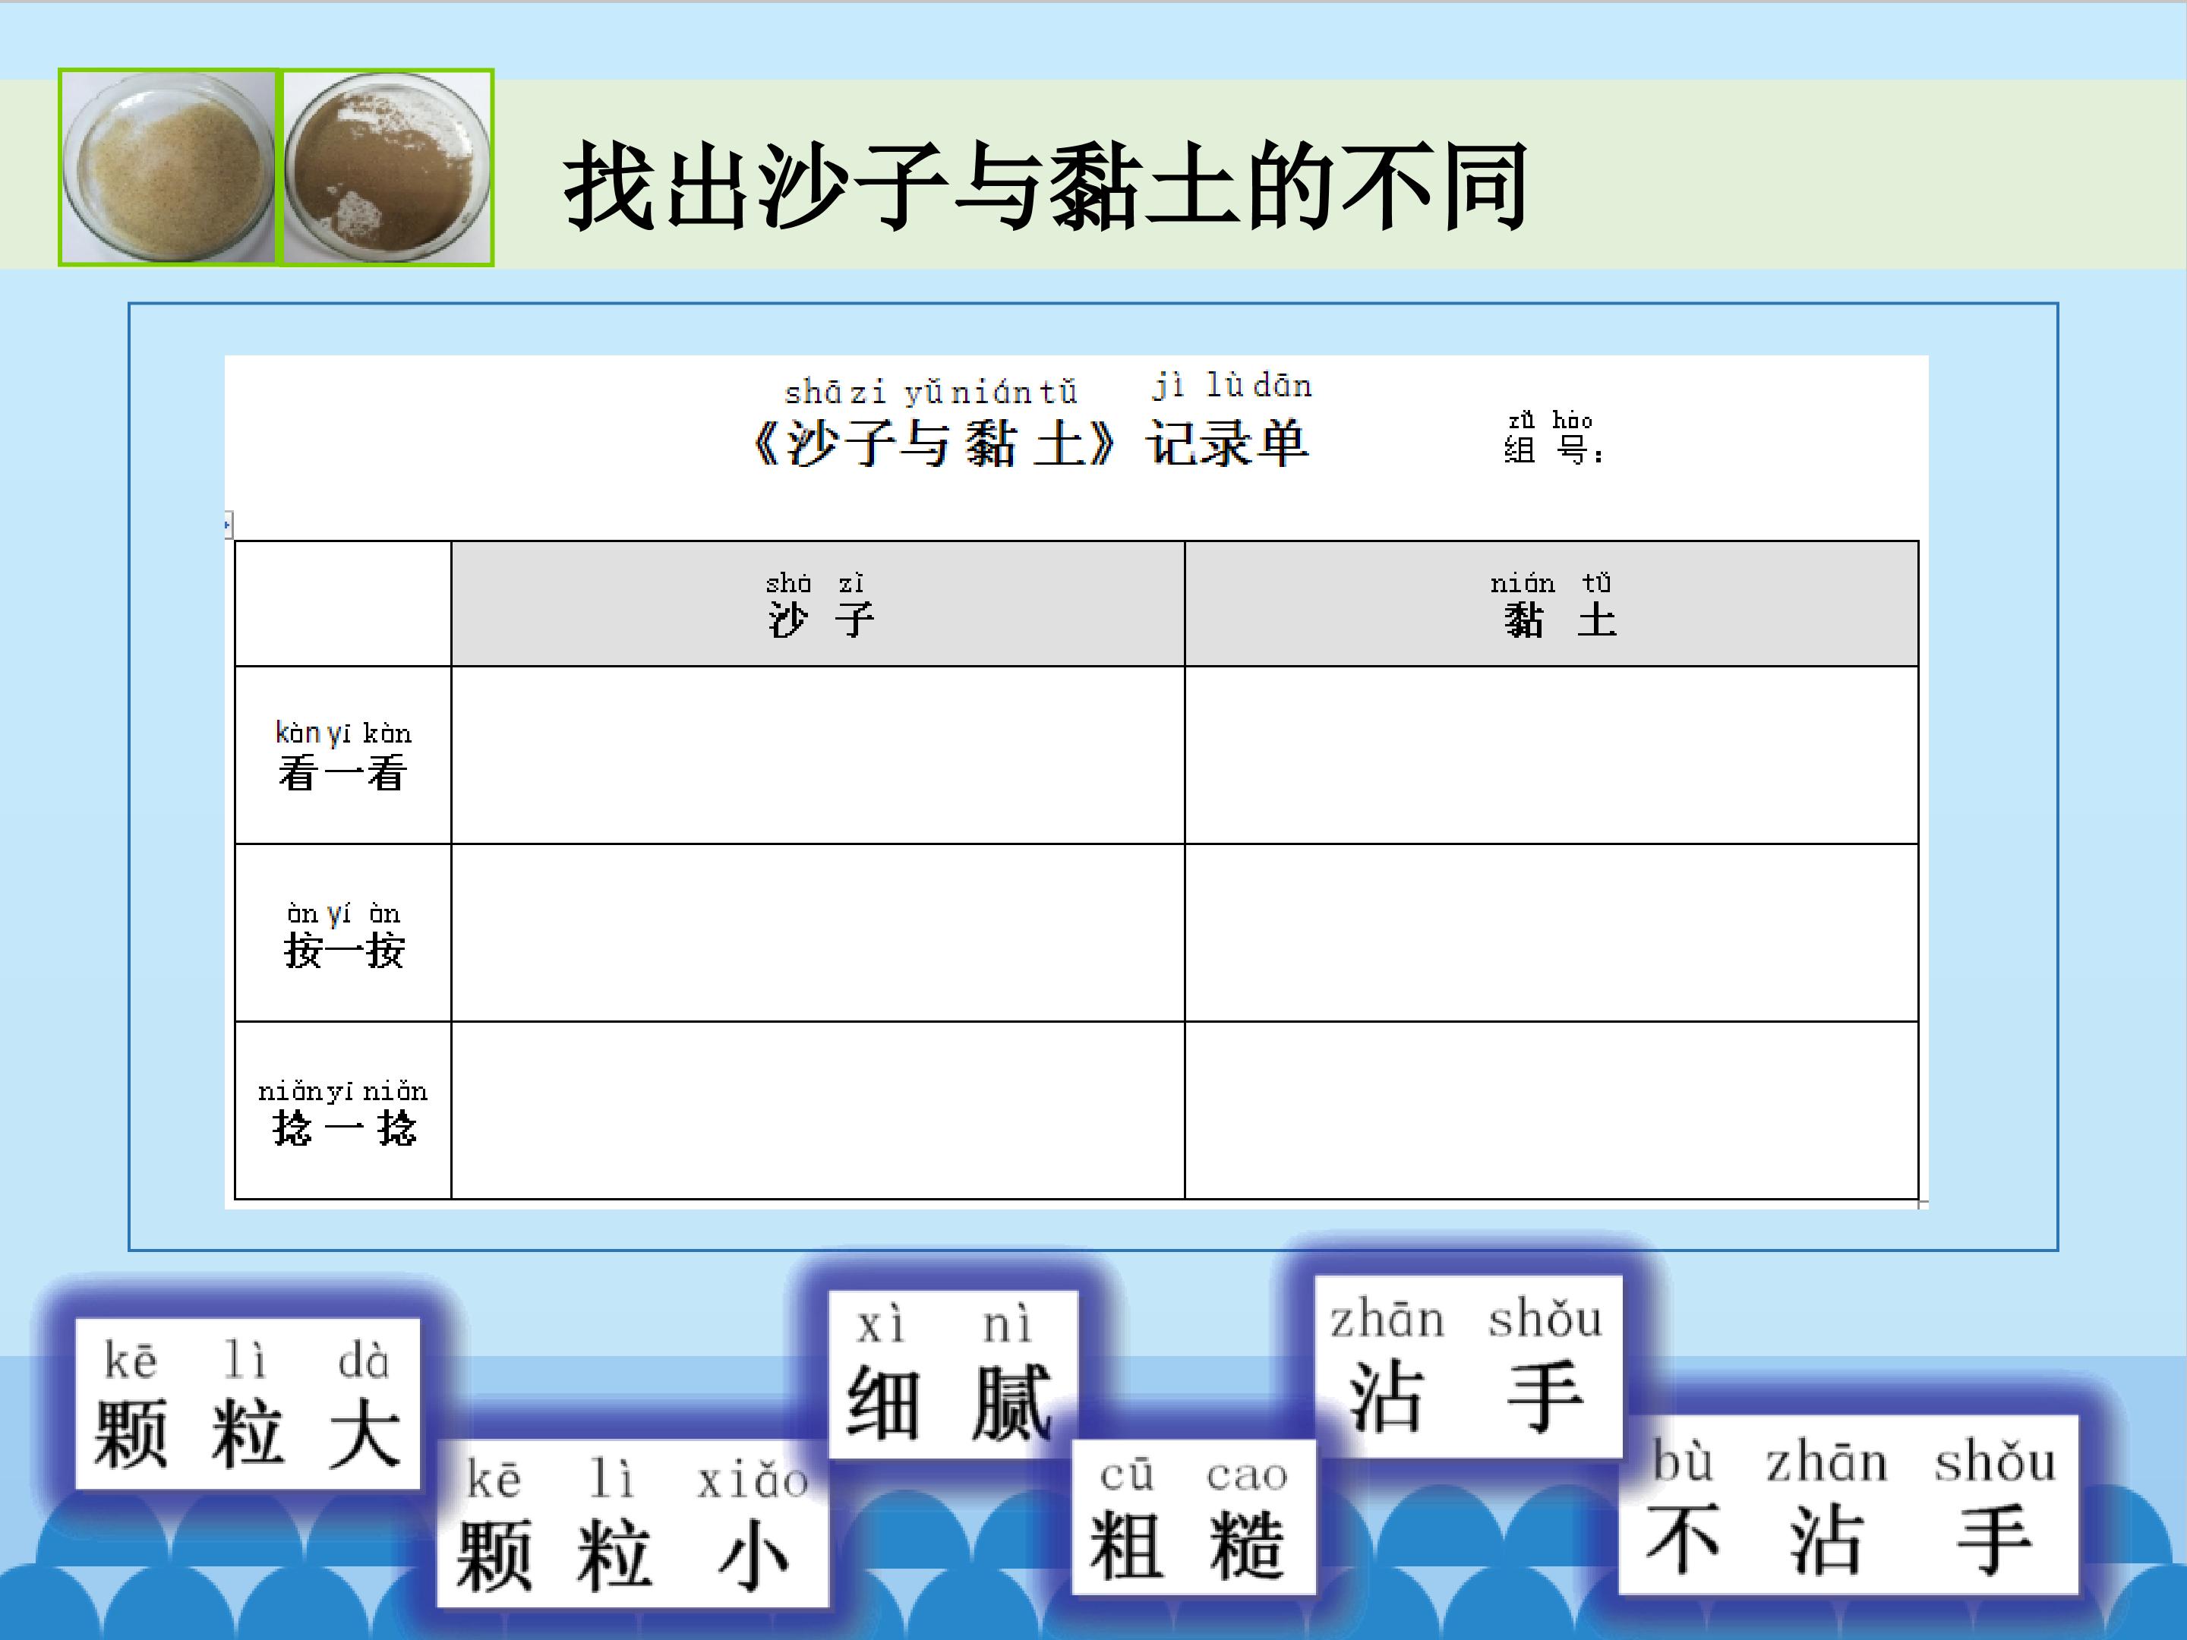Select the 颗粒大 word card
This screenshot has height=1640, width=2187.
[x=247, y=1403]
